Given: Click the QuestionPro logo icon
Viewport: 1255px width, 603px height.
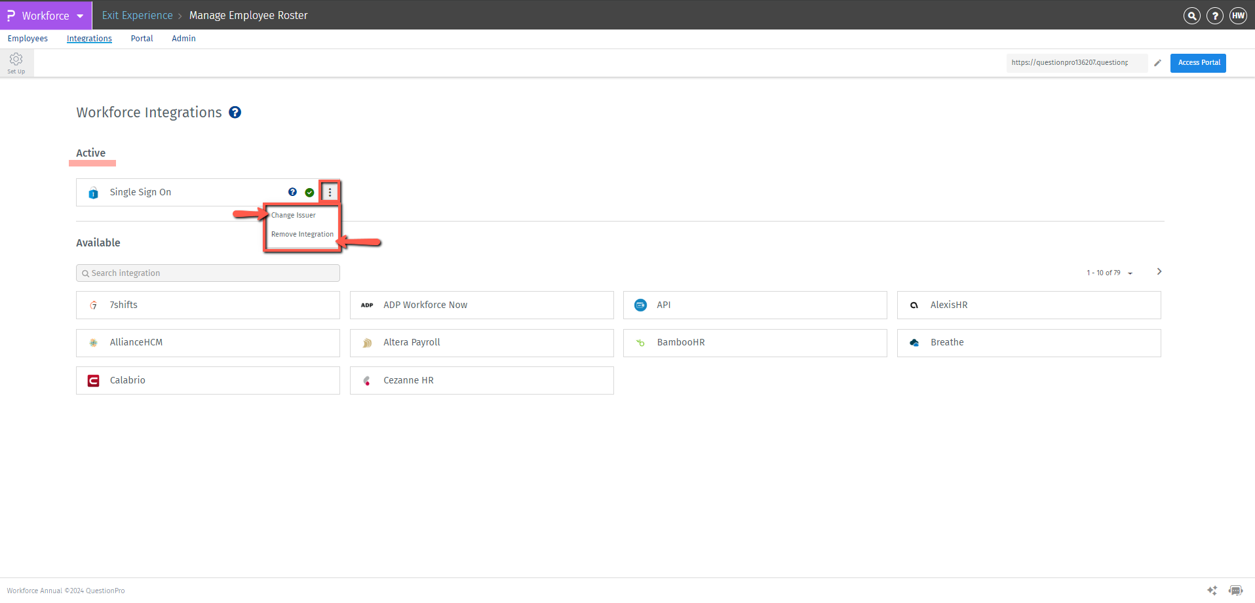Looking at the screenshot, I should (x=11, y=15).
